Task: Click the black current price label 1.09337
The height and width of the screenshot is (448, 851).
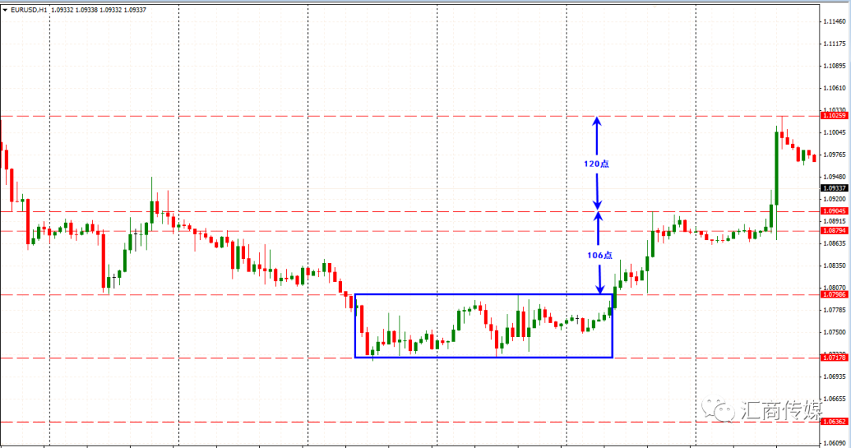Action: [x=834, y=187]
